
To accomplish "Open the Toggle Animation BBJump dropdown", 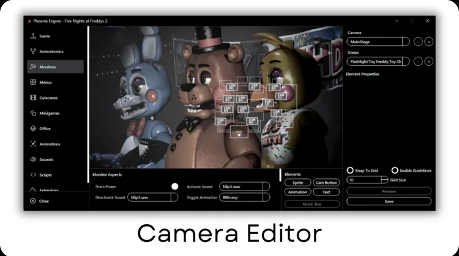I will click(244, 197).
